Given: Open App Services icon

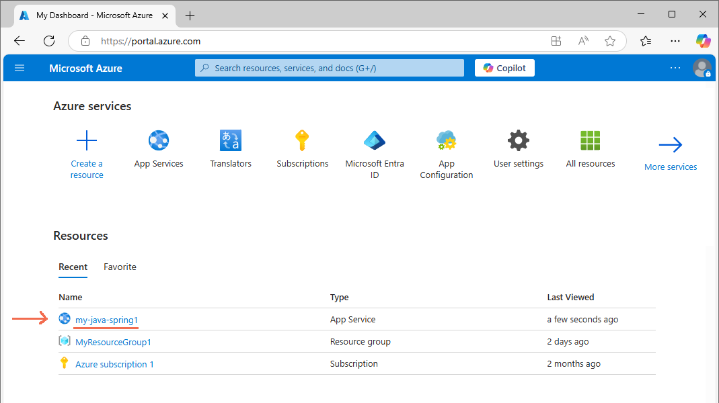Looking at the screenshot, I should (x=159, y=141).
